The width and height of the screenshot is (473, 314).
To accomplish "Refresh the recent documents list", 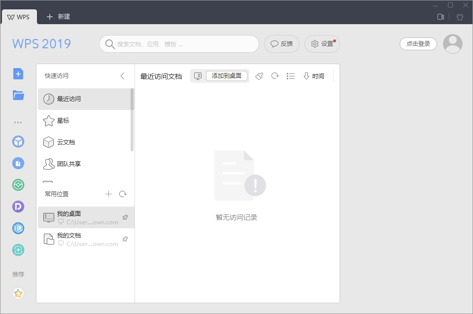I will 275,76.
